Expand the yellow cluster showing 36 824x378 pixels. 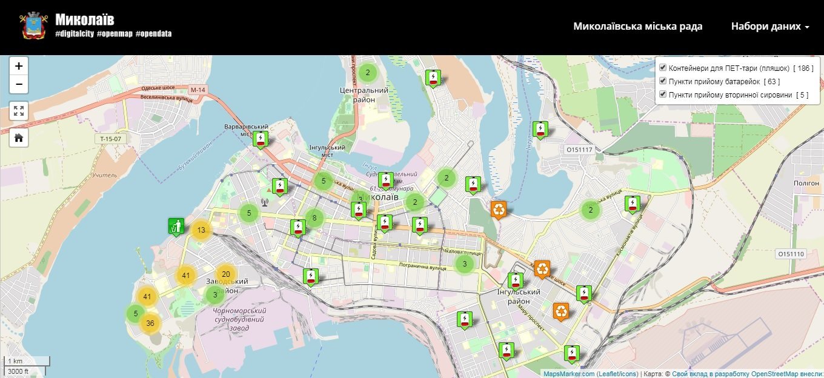150,323
